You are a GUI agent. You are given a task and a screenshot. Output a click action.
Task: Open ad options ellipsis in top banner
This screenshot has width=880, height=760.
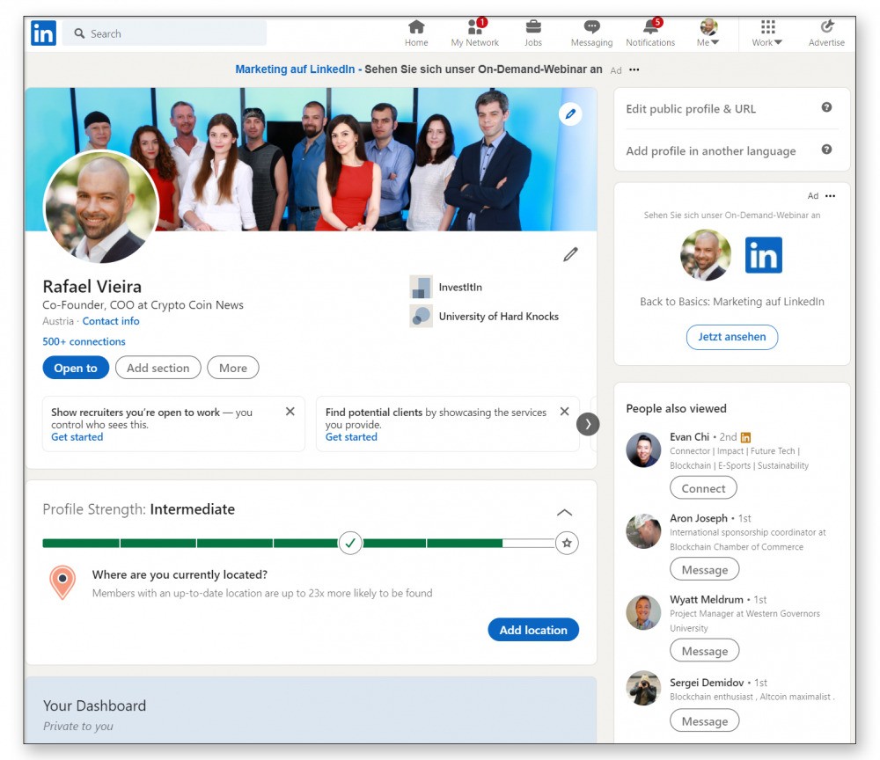[x=634, y=69]
